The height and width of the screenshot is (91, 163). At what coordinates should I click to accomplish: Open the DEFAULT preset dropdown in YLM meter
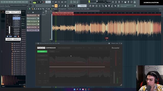(x=16, y=39)
